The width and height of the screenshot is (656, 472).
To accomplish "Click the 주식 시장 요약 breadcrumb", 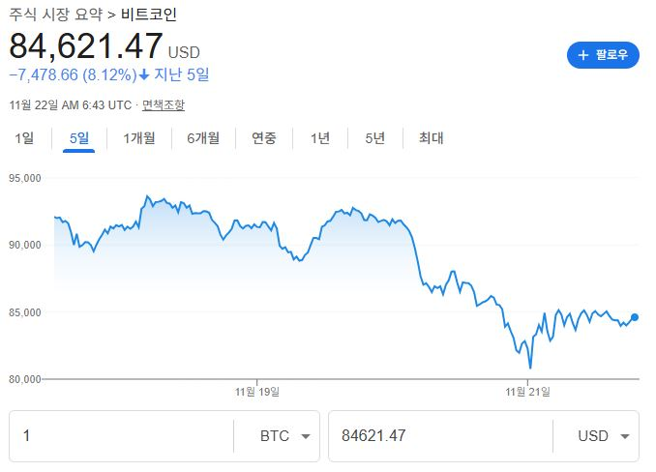I will (x=54, y=15).
